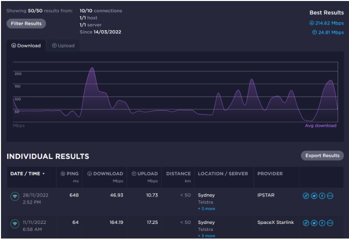This screenshot has height=239, width=349.
Task: Click the Export Results button
Action: point(322,155)
